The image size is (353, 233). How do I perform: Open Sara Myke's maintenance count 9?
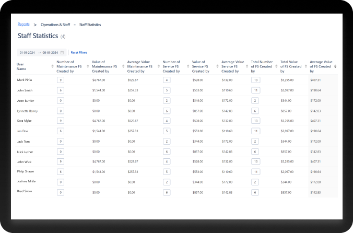(x=61, y=121)
